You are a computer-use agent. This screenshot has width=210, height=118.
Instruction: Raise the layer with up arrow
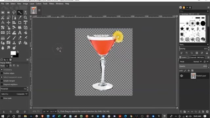point(188,111)
